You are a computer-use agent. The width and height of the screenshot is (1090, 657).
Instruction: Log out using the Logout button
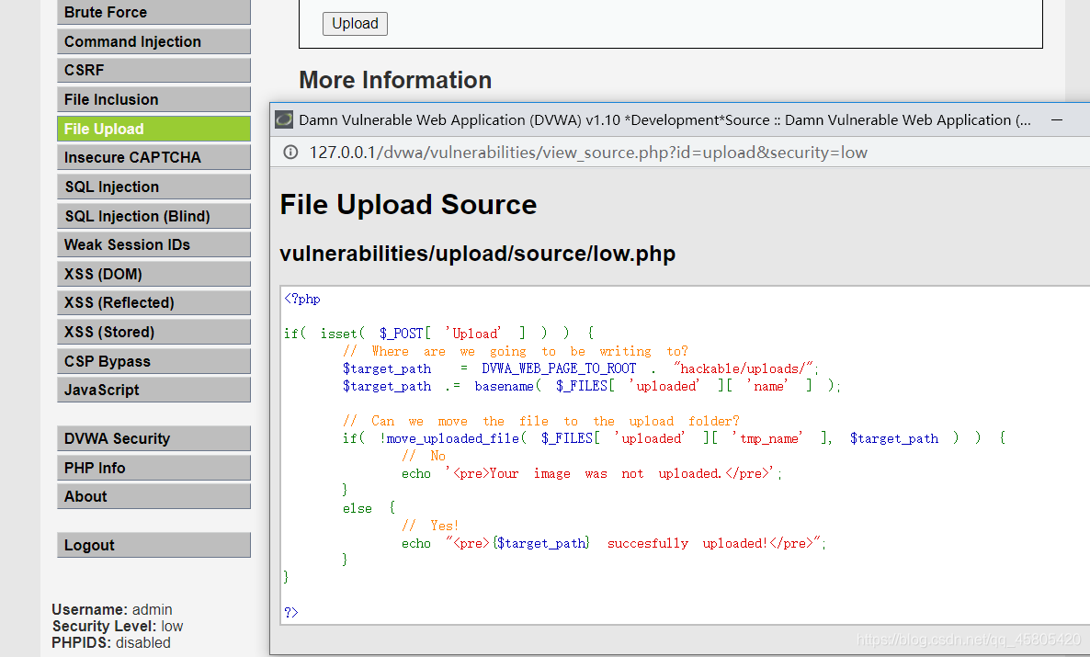(x=153, y=545)
